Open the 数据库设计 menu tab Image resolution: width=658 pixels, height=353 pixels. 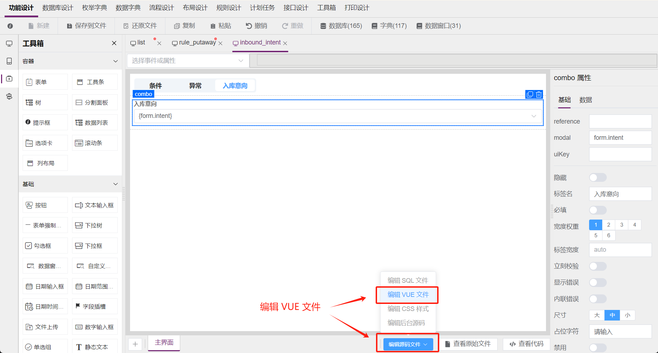coord(58,8)
